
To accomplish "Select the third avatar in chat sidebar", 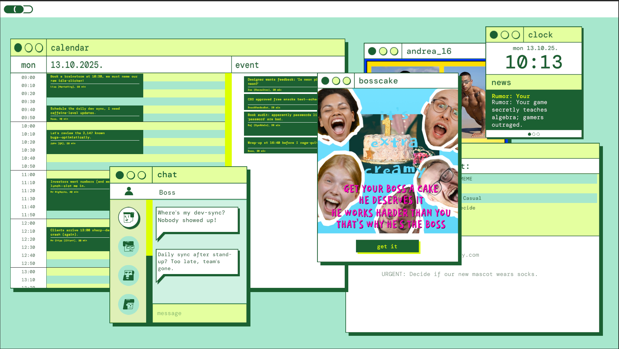I will [x=128, y=275].
